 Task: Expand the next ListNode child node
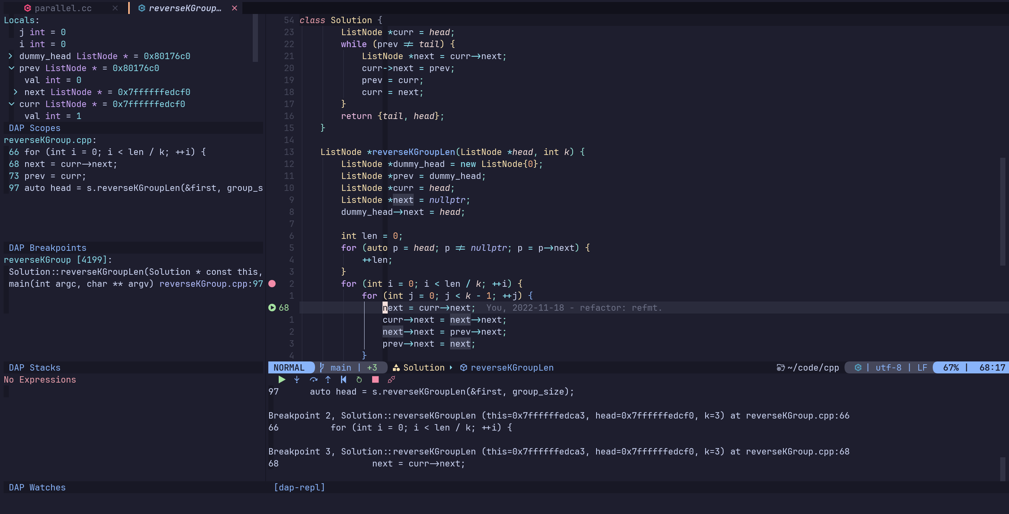tap(16, 92)
